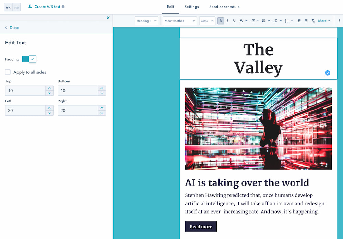
Task: Apply italic formatting
Action: (227, 21)
